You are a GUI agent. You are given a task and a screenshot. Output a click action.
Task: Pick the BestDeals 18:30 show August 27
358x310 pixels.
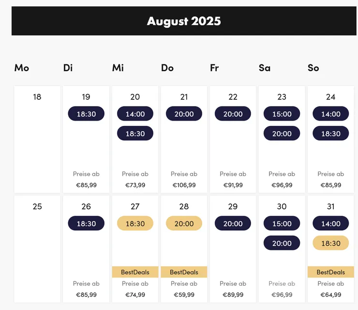click(135, 223)
